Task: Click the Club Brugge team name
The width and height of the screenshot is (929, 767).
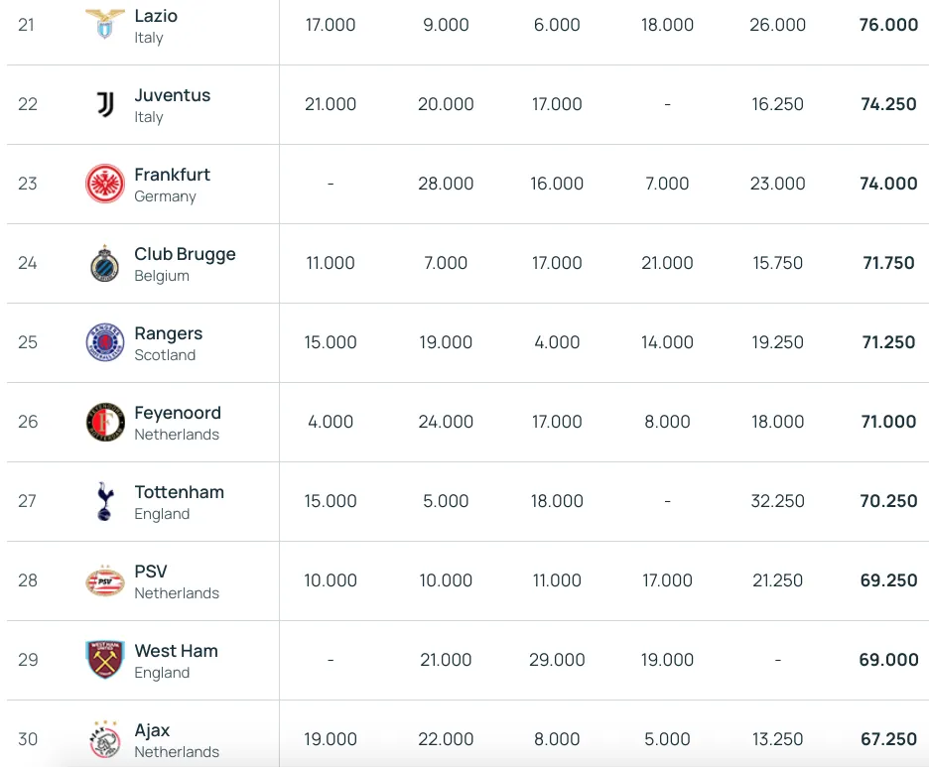Action: point(185,254)
